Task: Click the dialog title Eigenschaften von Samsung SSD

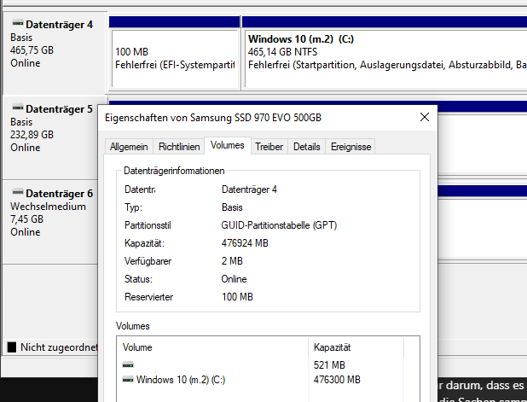Action: coord(213,118)
